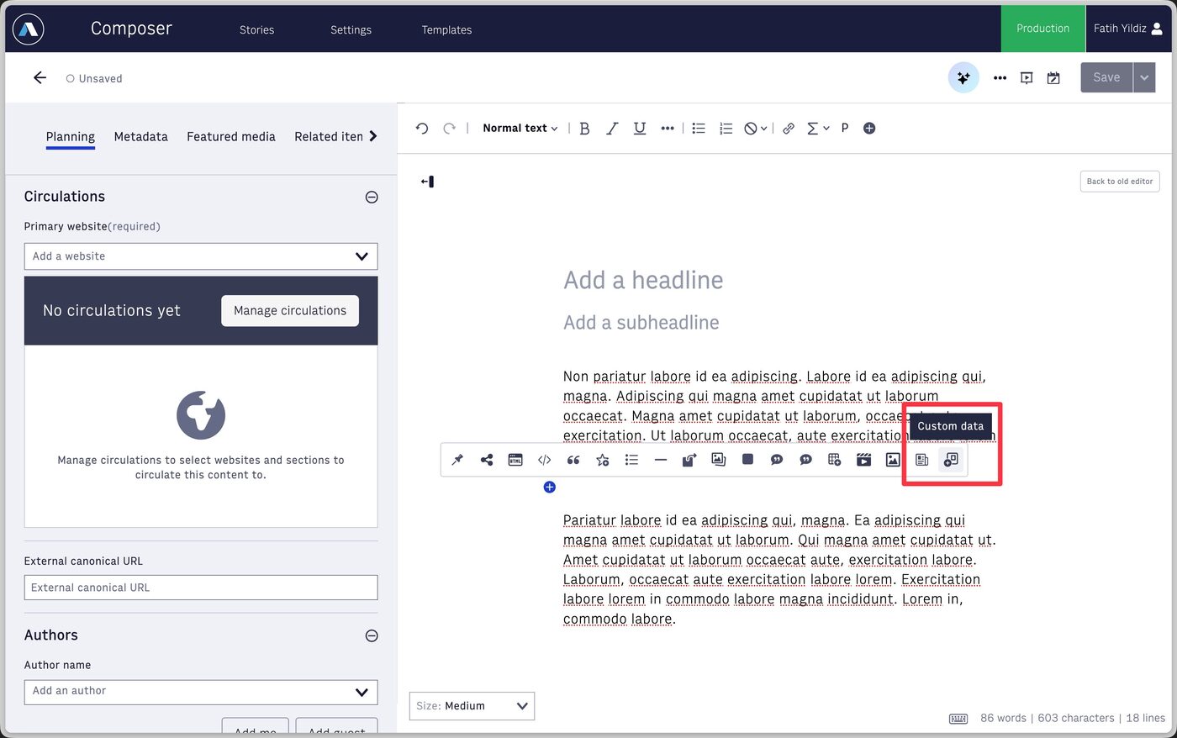The width and height of the screenshot is (1177, 738).
Task: Click the P paragraph icon in toolbar
Action: (x=845, y=128)
